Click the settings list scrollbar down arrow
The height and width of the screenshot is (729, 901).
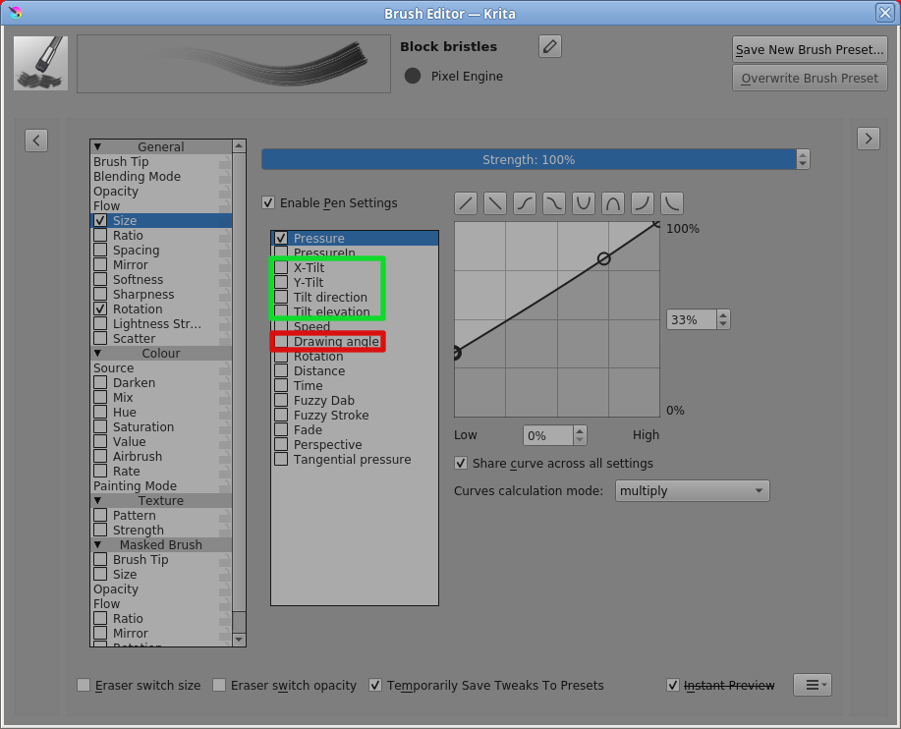pyautogui.click(x=239, y=640)
